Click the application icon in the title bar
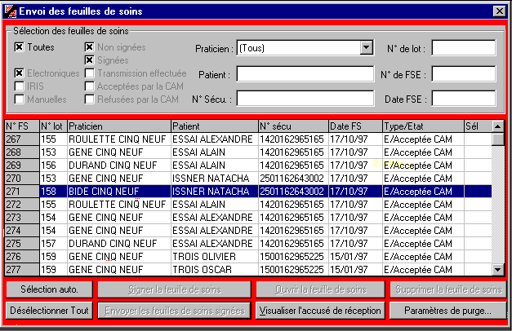The width and height of the screenshot is (512, 331). [11, 11]
